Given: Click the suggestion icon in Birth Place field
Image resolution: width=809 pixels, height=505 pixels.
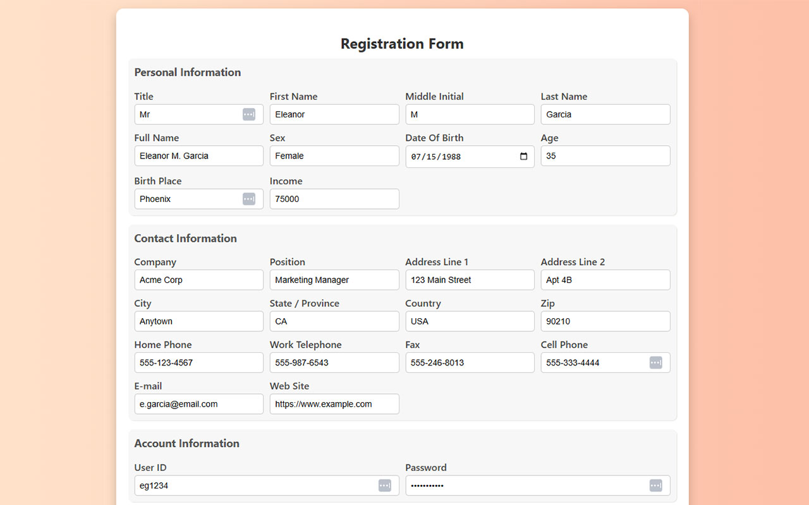Looking at the screenshot, I should [x=250, y=199].
